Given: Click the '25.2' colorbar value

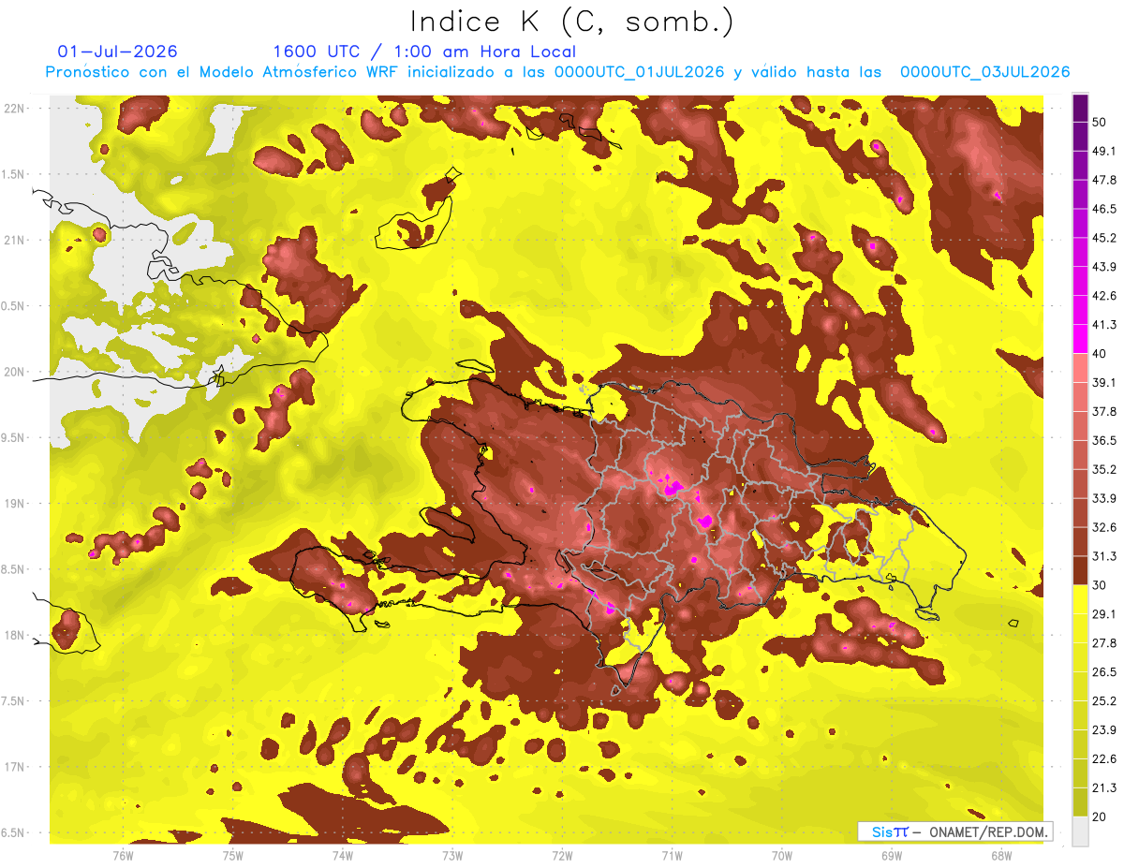Looking at the screenshot, I should 1104,701.
